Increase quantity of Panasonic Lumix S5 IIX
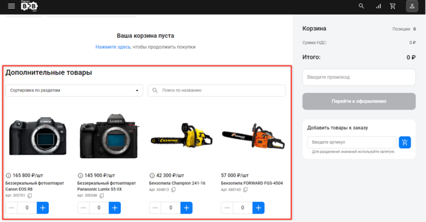Screen dimensions: 426x222 115,208
